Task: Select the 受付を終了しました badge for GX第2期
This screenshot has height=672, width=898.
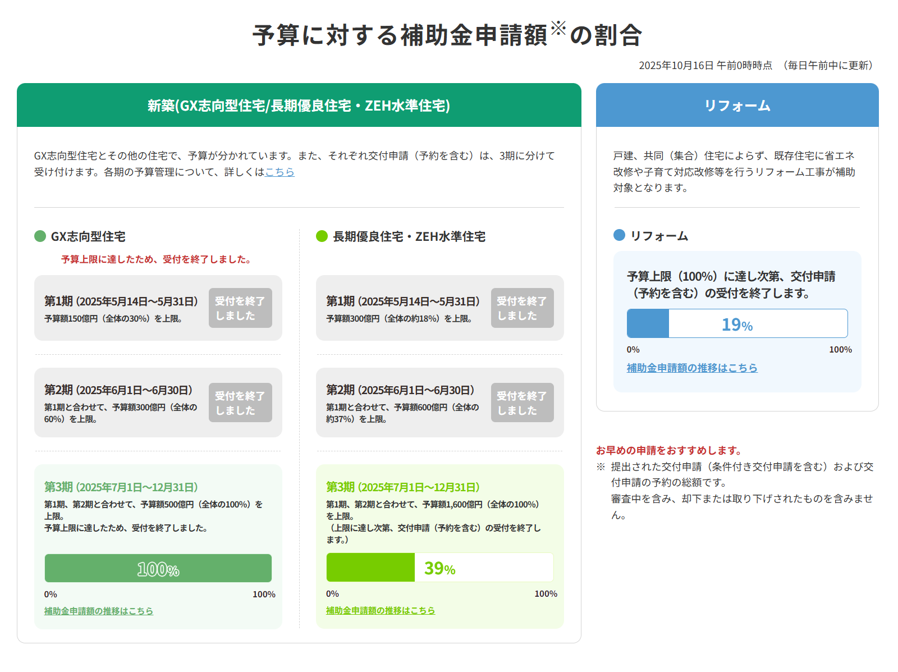Action: [x=240, y=403]
